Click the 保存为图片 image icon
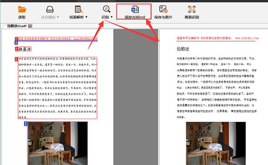The width and height of the screenshot is (268, 165). pos(163,9)
